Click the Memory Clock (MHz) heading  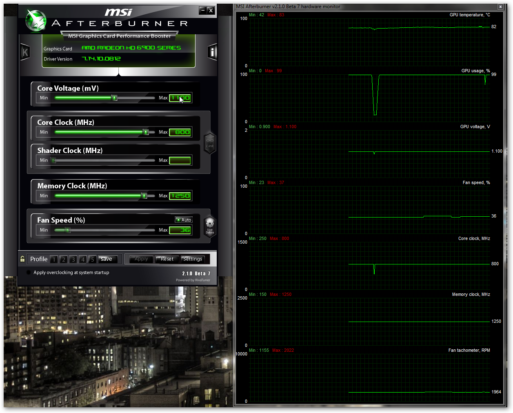pyautogui.click(x=72, y=186)
